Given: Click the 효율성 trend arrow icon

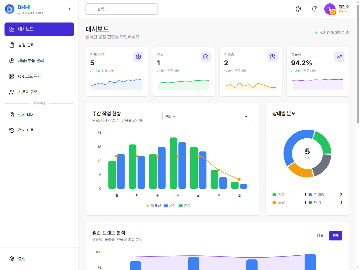Looking at the screenshot, I should (x=339, y=57).
